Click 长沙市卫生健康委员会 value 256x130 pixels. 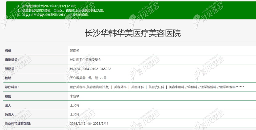85,60
